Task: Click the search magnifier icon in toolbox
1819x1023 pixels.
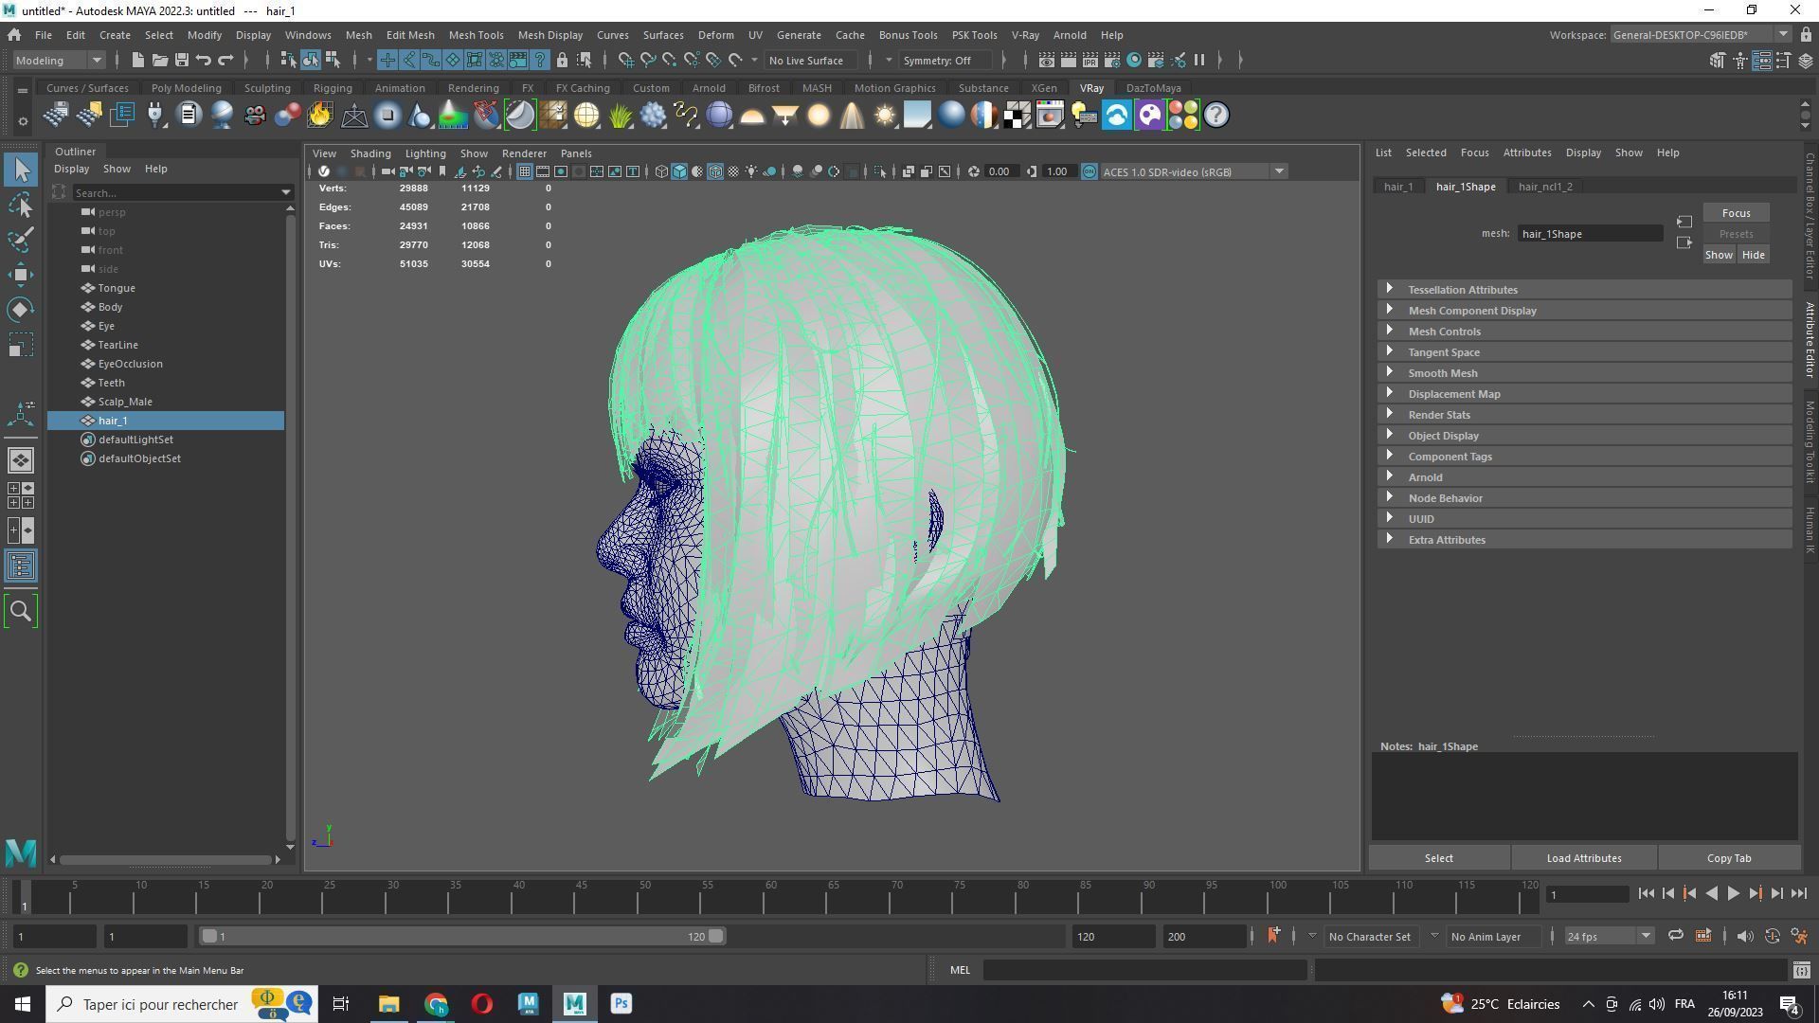Action: [21, 612]
